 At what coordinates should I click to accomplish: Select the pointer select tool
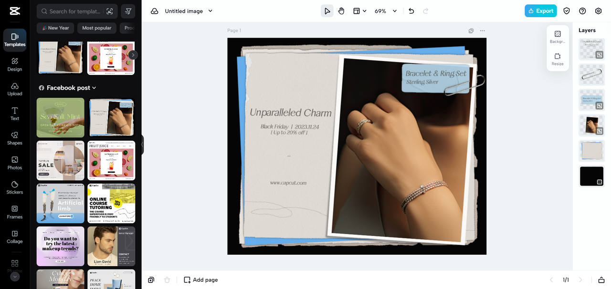[327, 11]
